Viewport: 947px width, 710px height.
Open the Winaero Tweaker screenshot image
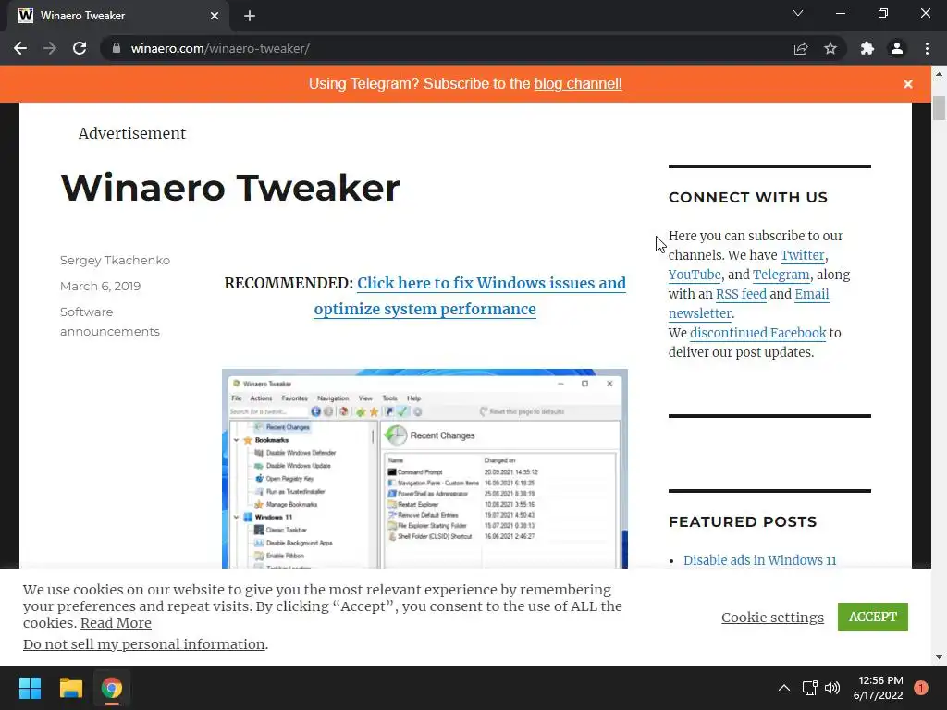(424, 469)
